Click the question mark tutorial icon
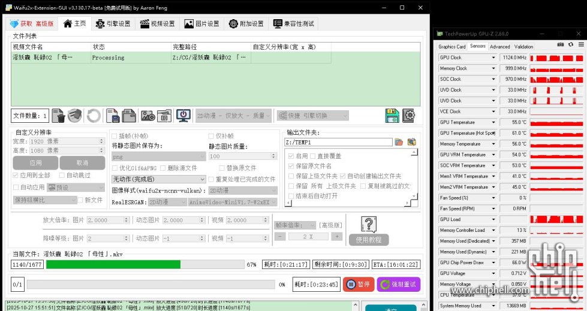Viewport: 587px width, 311px height. [x=368, y=225]
